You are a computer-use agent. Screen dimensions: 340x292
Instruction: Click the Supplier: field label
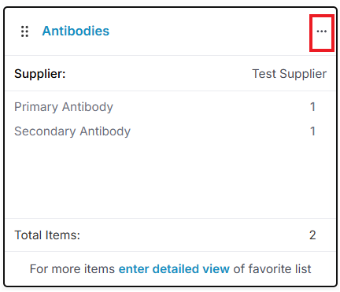40,74
